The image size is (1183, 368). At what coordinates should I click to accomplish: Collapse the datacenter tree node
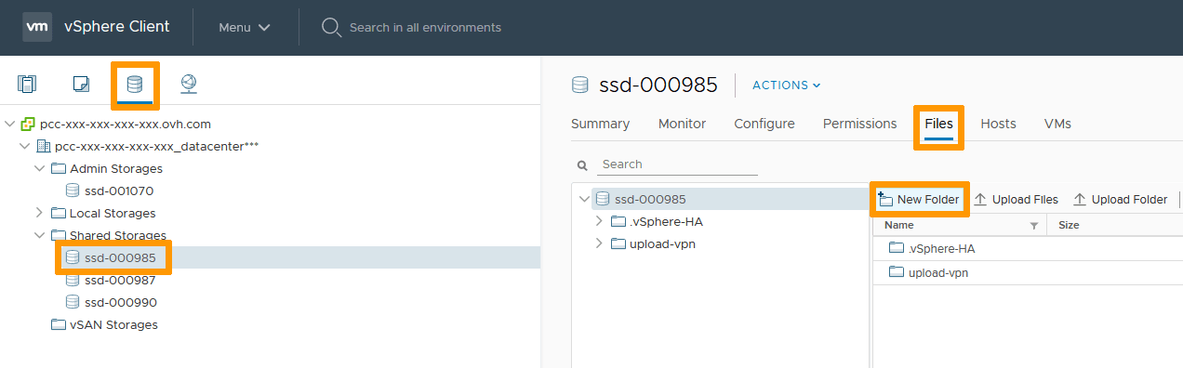coord(24,146)
